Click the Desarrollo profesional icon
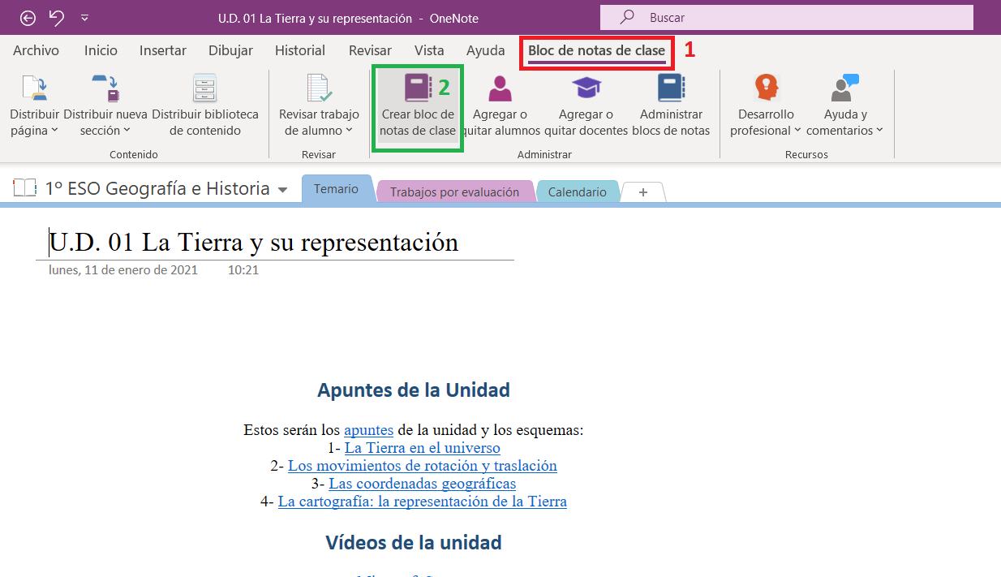This screenshot has height=577, width=1001. tap(766, 88)
